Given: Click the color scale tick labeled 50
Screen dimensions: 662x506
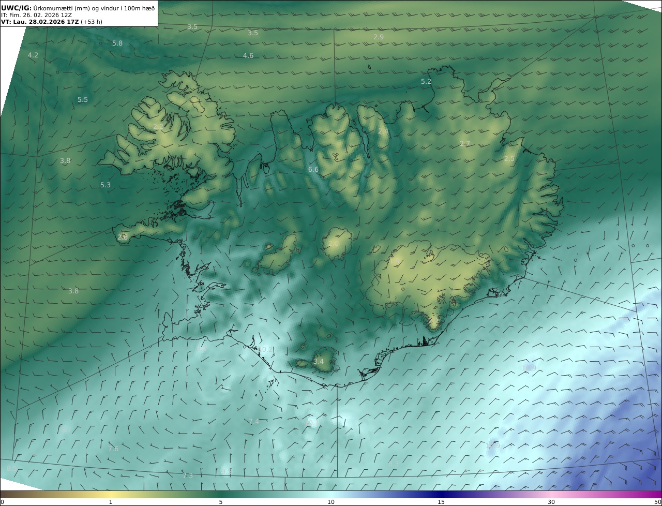Looking at the screenshot, I should click(x=657, y=502).
